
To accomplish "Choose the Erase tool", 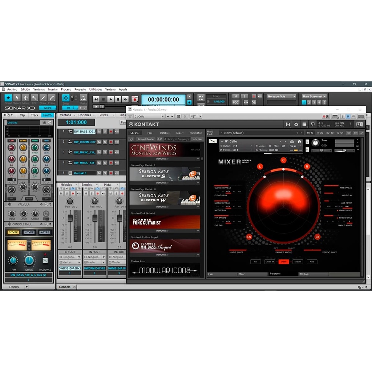I will pos(52,98).
